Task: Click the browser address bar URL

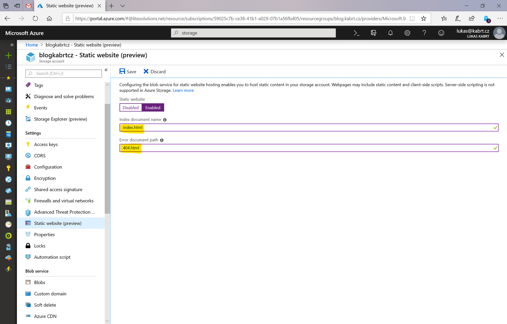Action: point(240,18)
